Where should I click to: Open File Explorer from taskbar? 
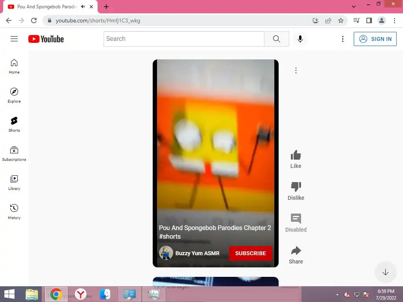pyautogui.click(x=32, y=294)
